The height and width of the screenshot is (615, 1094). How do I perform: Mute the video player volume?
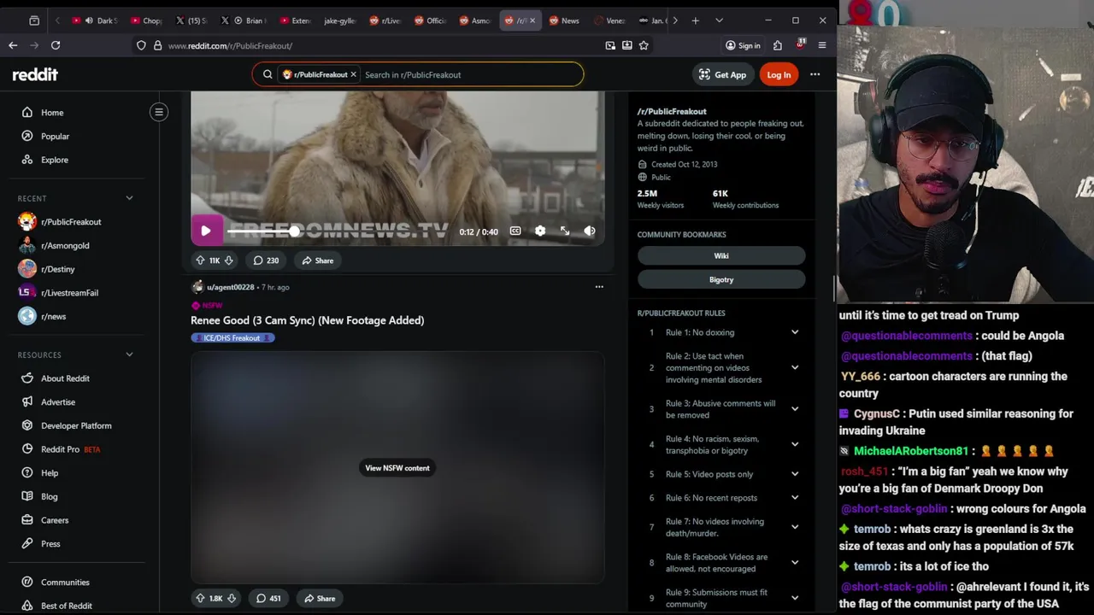pos(590,231)
